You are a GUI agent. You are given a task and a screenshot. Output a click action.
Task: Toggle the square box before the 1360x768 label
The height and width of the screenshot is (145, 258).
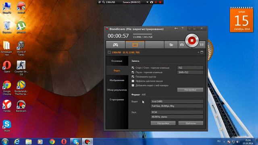point(109,52)
